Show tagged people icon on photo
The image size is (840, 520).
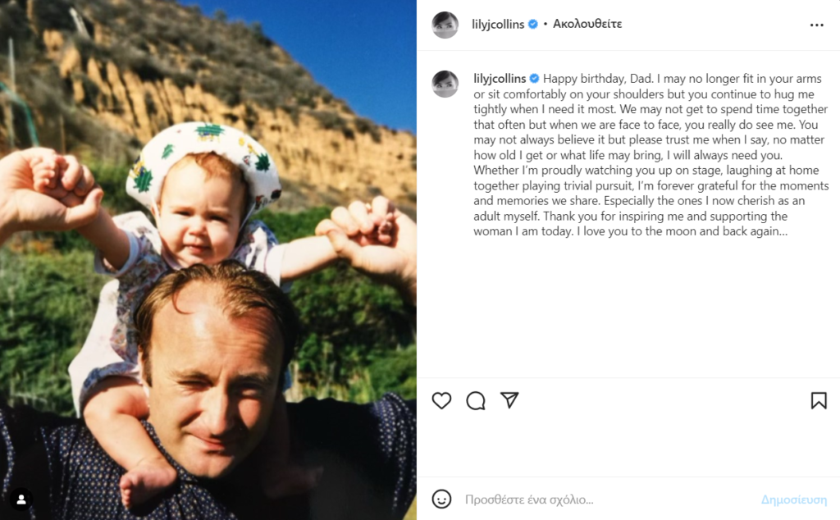tap(21, 499)
